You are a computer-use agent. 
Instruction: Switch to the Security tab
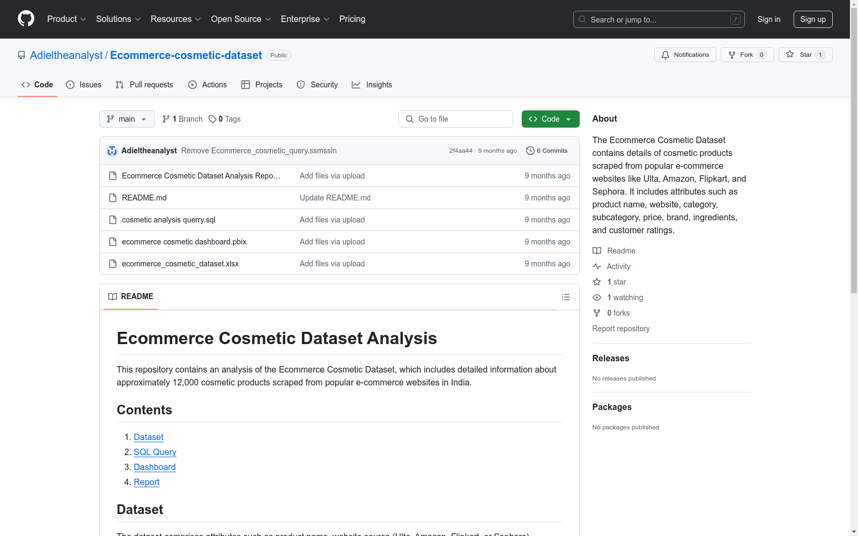(317, 85)
